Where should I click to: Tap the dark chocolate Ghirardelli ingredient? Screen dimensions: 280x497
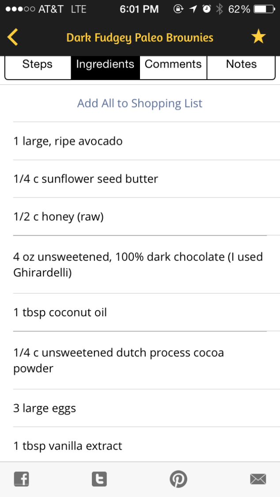[x=140, y=265]
